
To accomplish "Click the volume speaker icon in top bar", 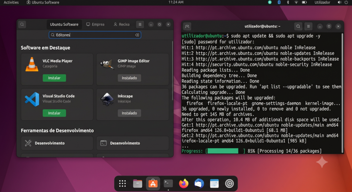I will pyautogui.click(x=339, y=2).
